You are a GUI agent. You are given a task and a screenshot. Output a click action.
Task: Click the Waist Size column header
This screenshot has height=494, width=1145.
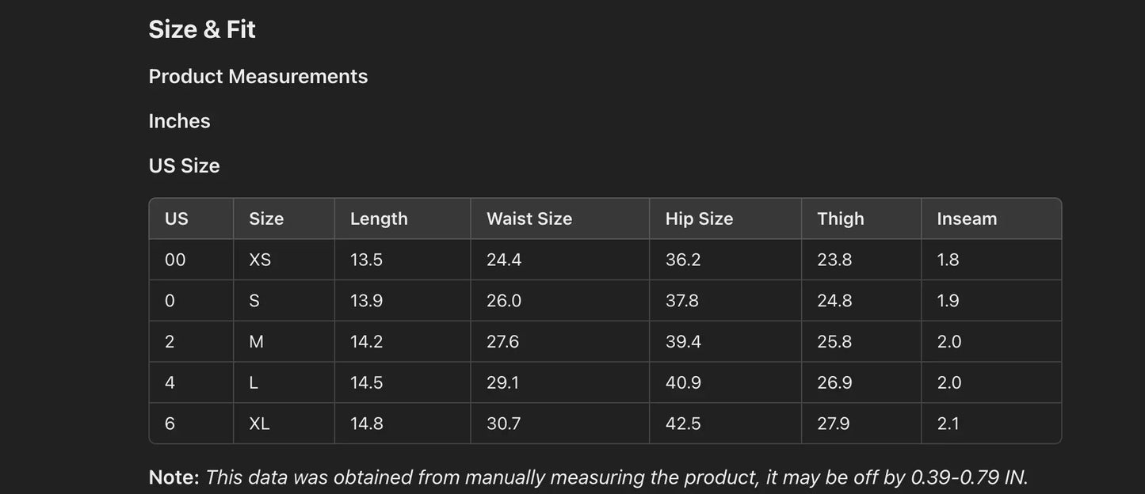[x=529, y=218]
